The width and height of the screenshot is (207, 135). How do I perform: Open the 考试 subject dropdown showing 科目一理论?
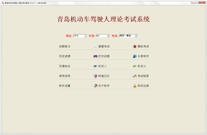click(136, 36)
